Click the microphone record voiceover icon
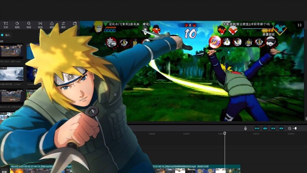The width and height of the screenshot is (307, 173). coord(245,128)
